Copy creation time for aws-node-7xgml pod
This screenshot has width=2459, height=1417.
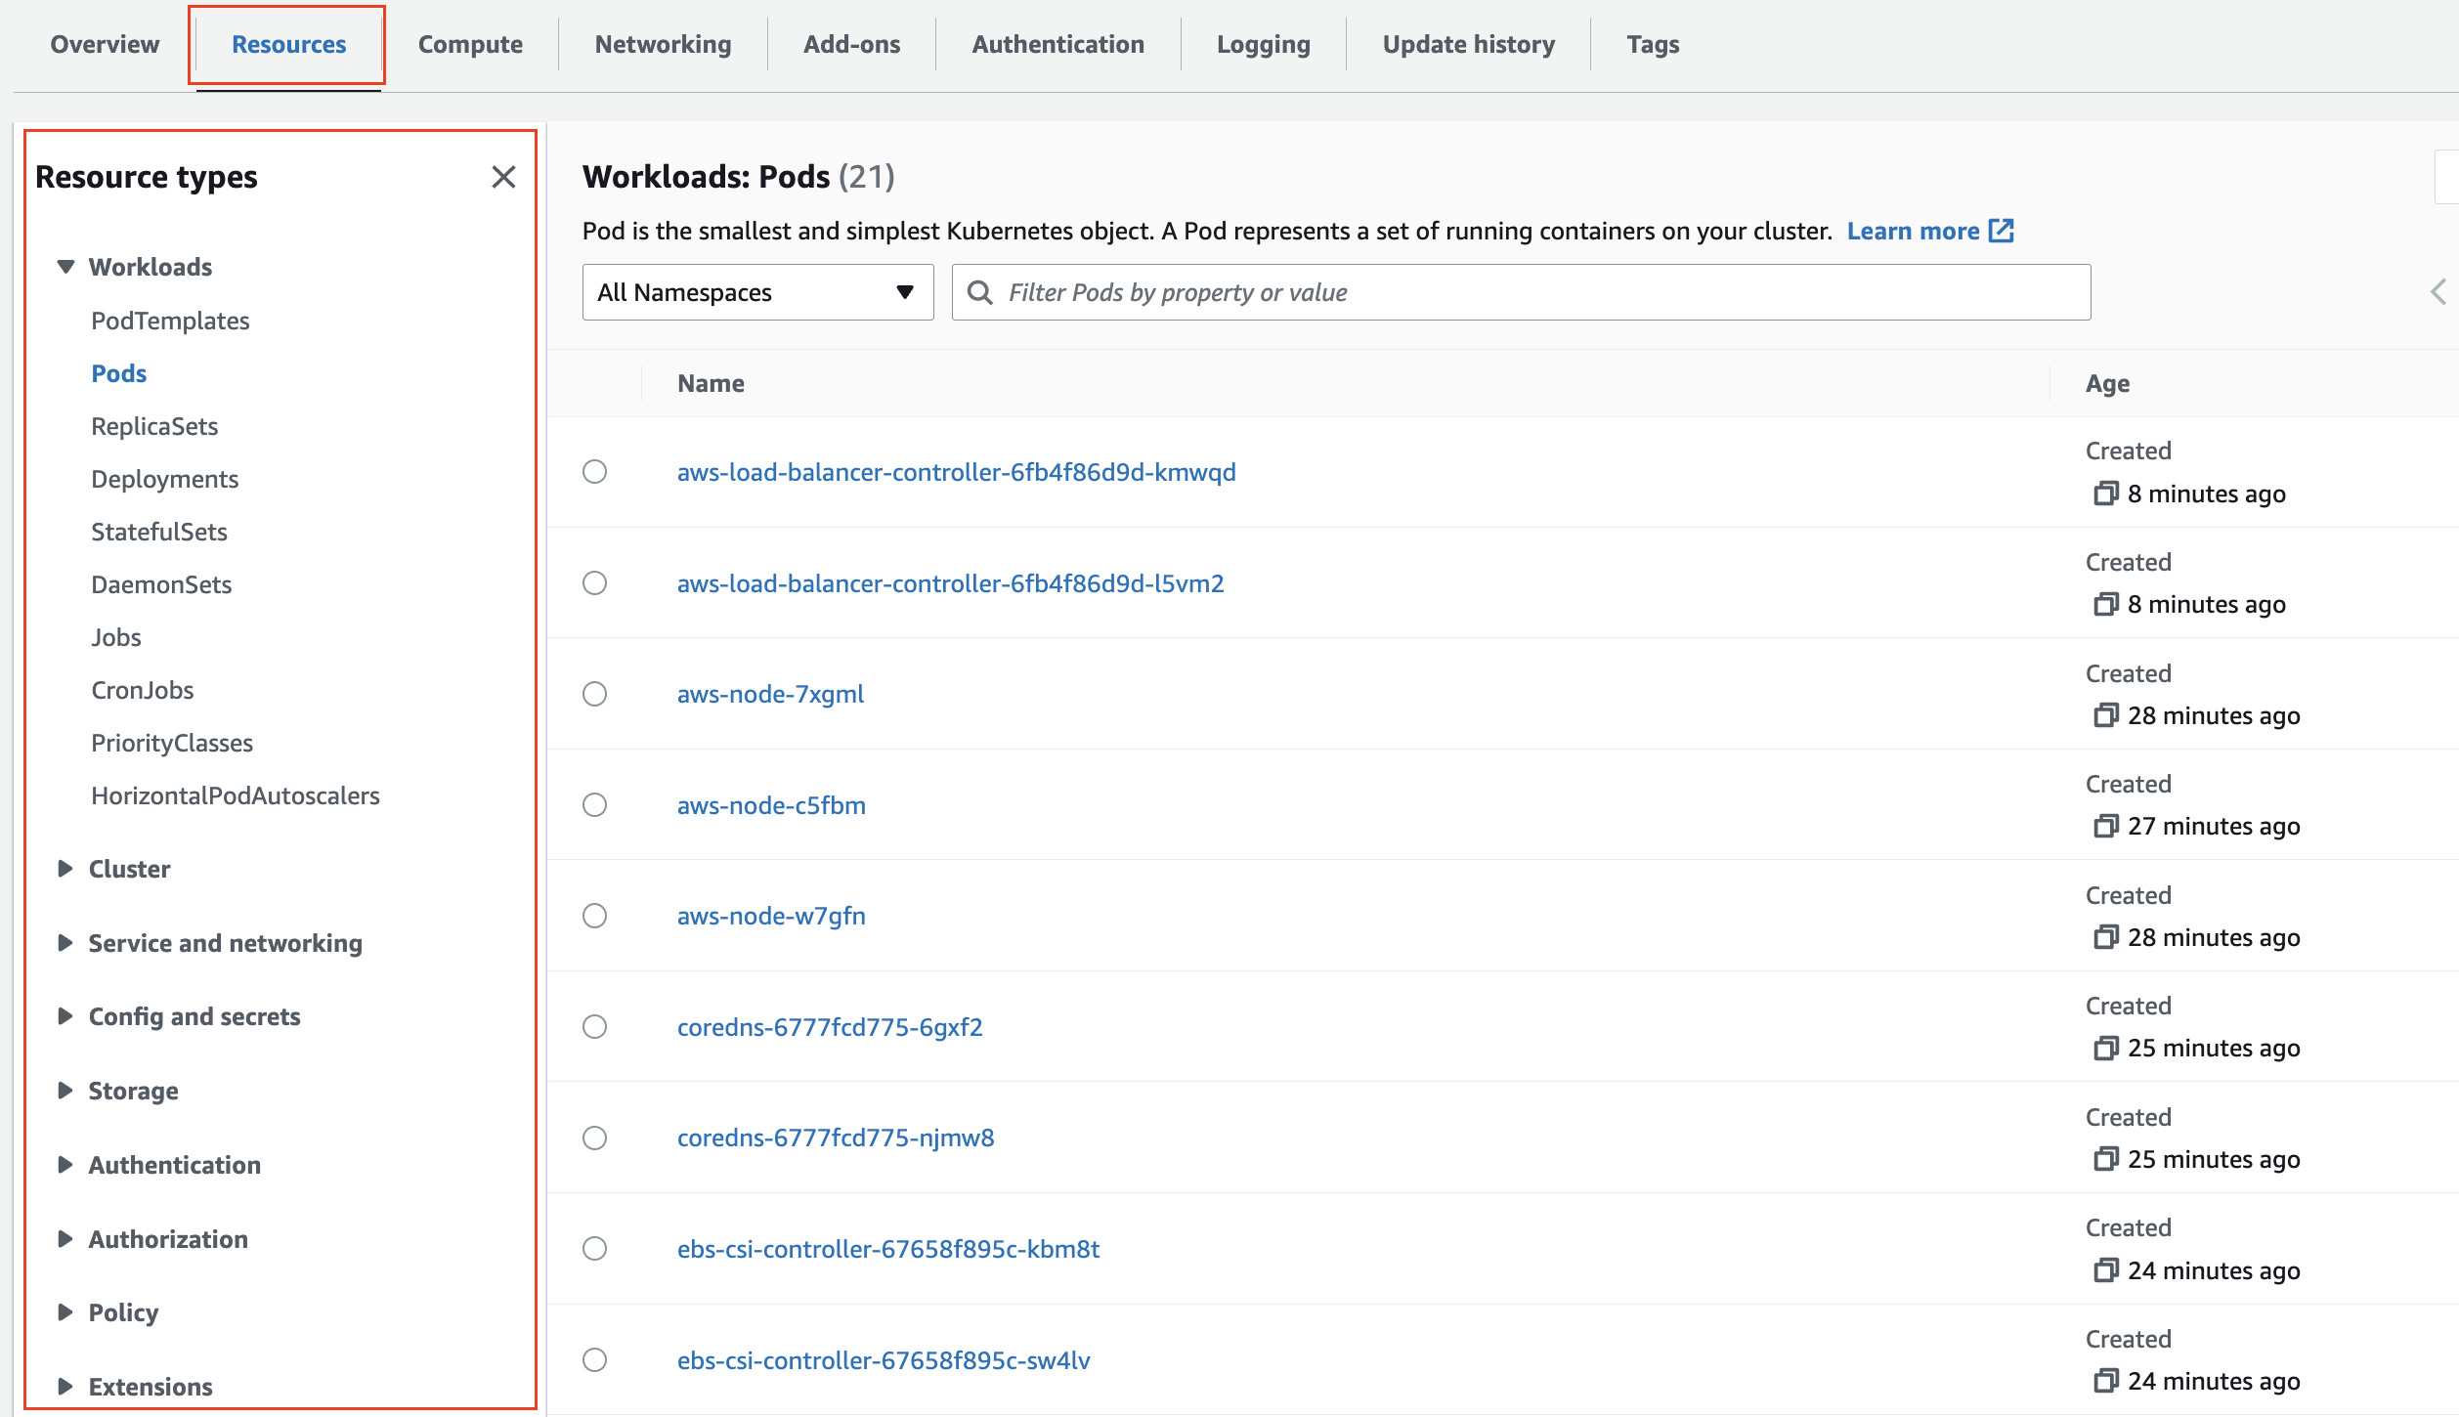pyautogui.click(x=2105, y=715)
